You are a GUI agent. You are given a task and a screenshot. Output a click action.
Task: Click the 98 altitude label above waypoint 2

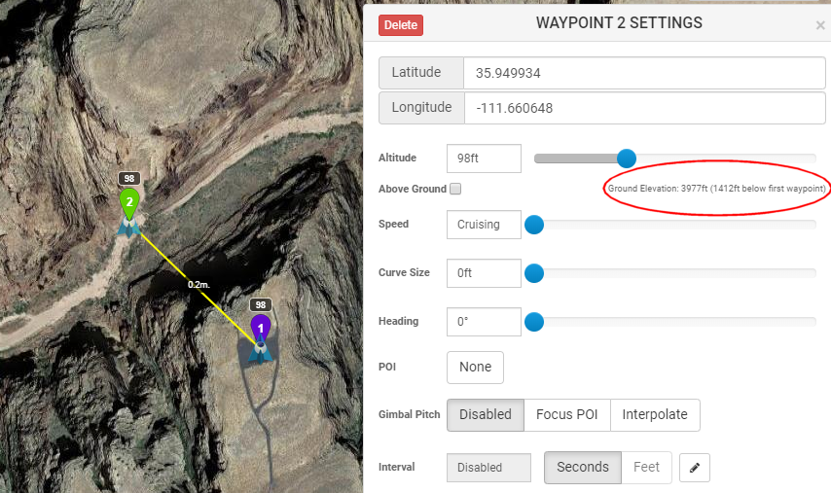click(129, 179)
